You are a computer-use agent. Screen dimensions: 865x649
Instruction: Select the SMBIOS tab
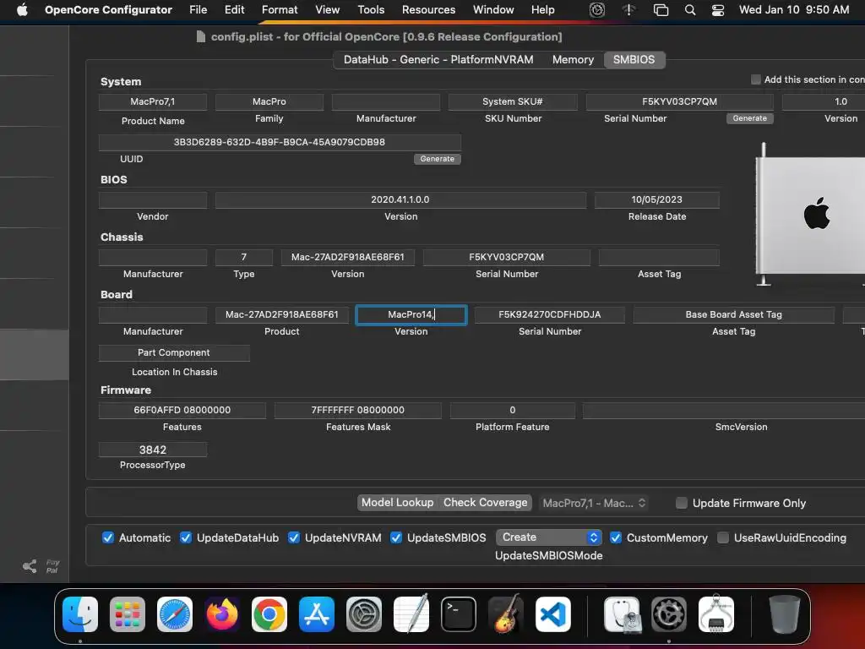634,60
